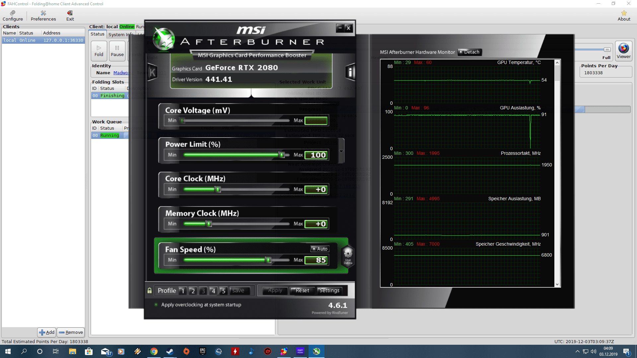The width and height of the screenshot is (637, 358).
Task: Open Preferences from the toolbar
Action: coord(43,16)
